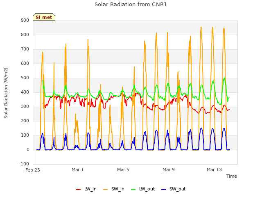Click the x-axis title Time
The image size is (262, 197).
pyautogui.click(x=231, y=176)
